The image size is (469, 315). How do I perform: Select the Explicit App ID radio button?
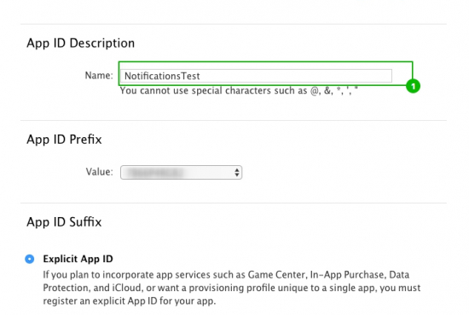pyautogui.click(x=30, y=259)
